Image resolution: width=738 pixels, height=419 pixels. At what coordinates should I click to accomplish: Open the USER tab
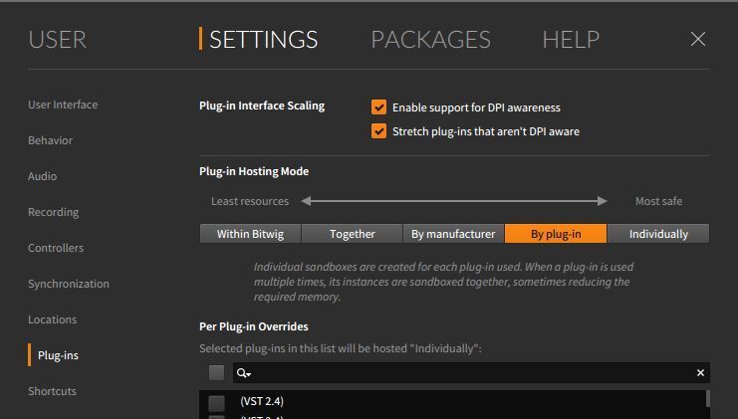57,40
